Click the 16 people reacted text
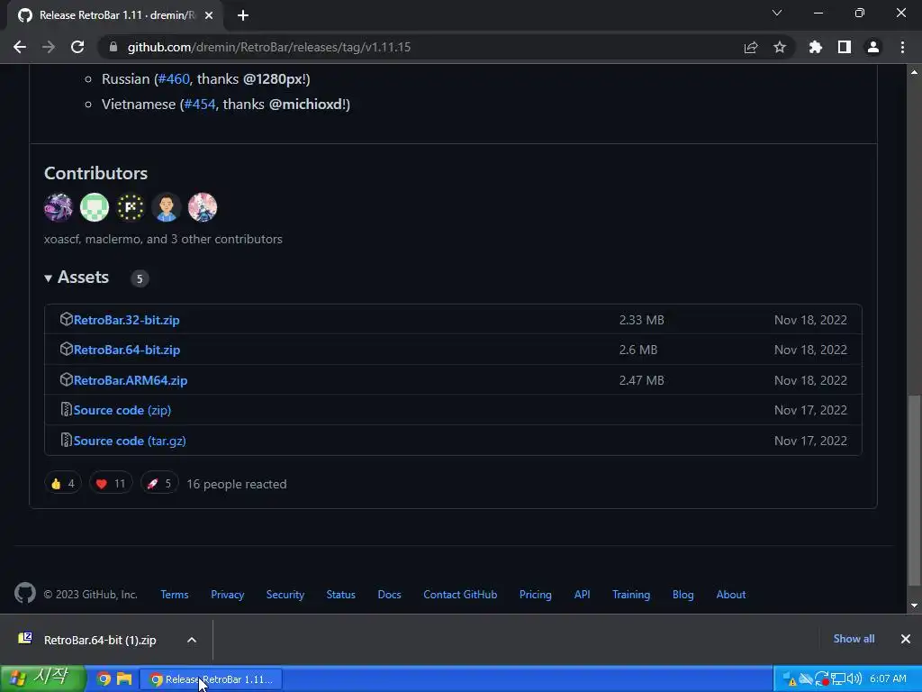 click(x=237, y=484)
